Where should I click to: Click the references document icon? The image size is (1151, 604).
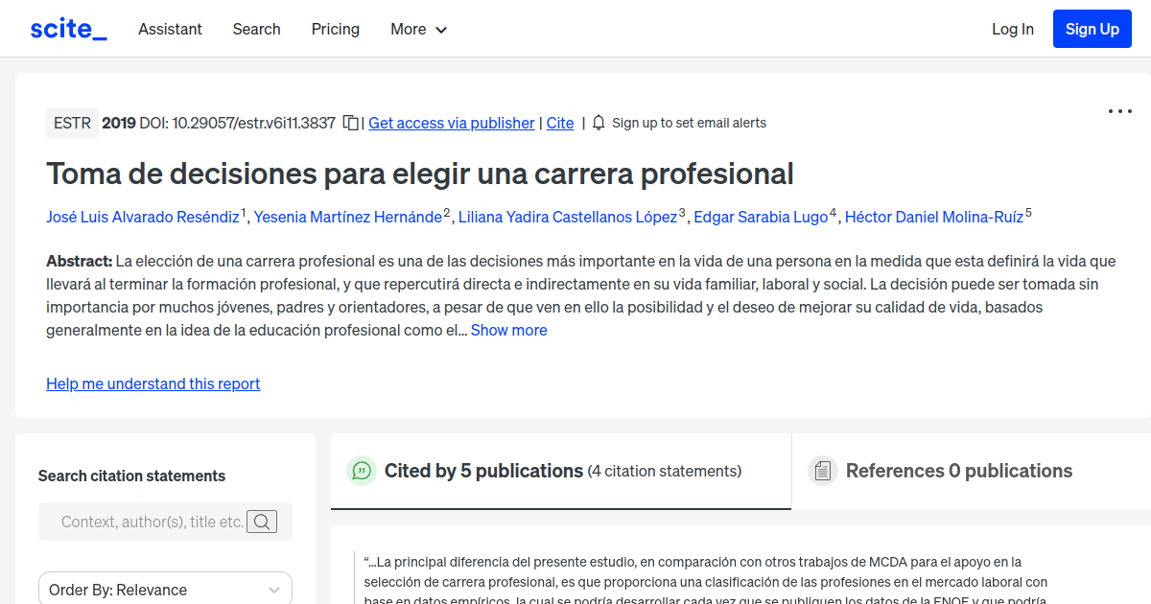(x=823, y=470)
